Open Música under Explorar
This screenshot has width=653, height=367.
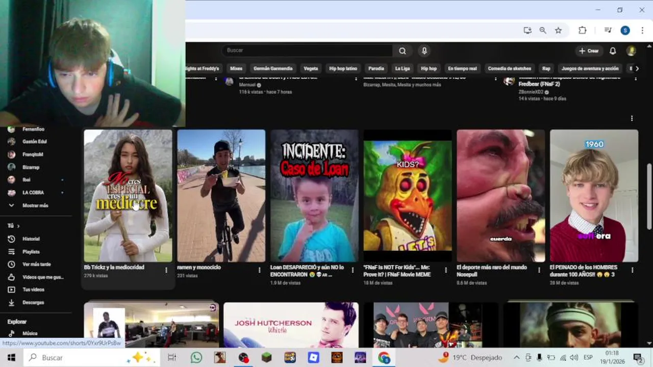30,333
